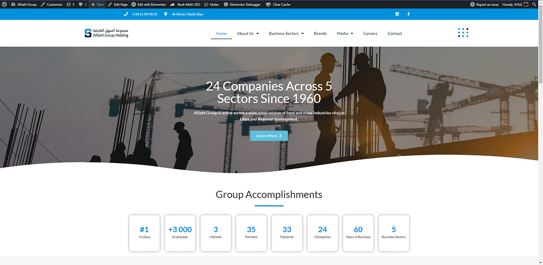Click the Facebook icon in top bar
This screenshot has width=543, height=265.
pyautogui.click(x=408, y=14)
